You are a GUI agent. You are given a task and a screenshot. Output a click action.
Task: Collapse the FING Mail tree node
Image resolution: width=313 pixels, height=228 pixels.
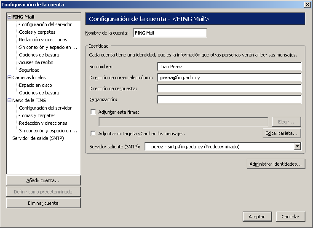9,17
